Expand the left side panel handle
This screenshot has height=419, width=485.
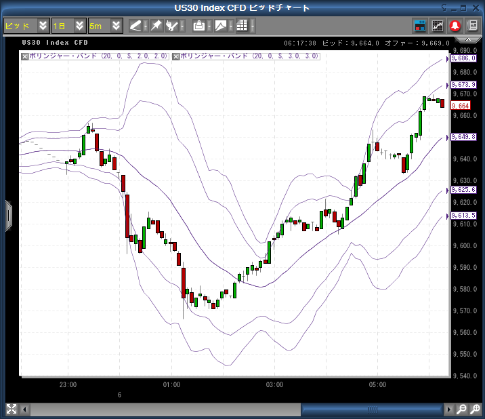8,215
